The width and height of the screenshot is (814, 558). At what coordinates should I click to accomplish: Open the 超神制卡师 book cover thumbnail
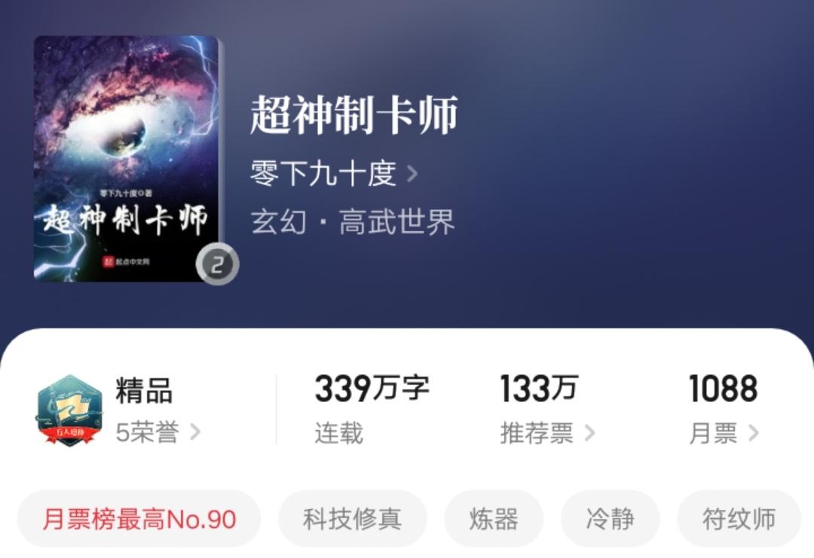[127, 159]
